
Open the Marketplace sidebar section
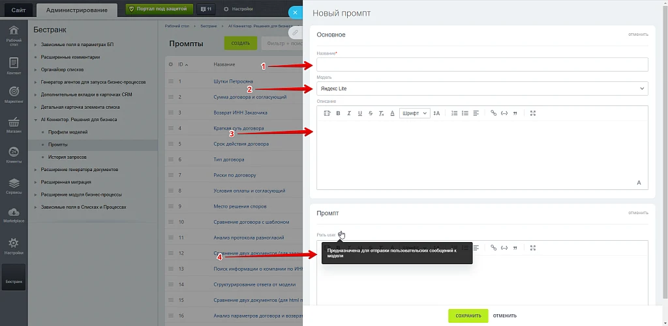[14, 215]
